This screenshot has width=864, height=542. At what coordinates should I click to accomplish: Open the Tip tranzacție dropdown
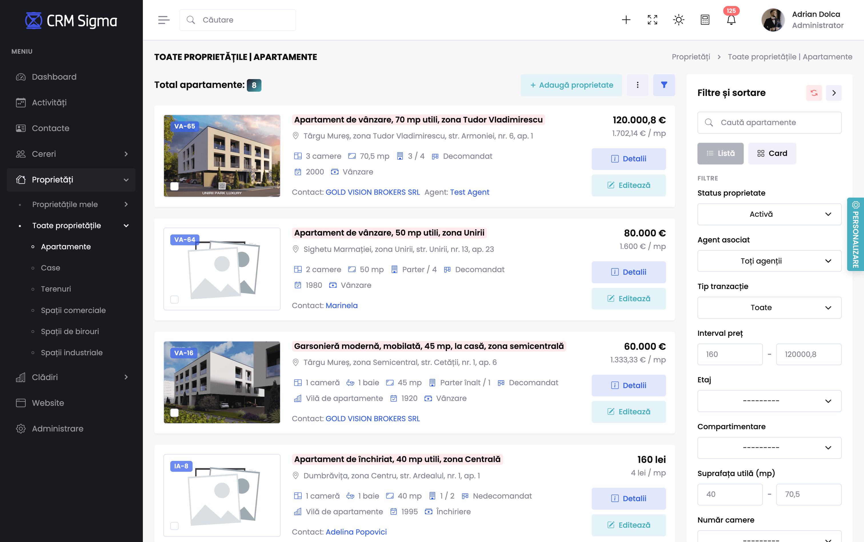click(769, 308)
